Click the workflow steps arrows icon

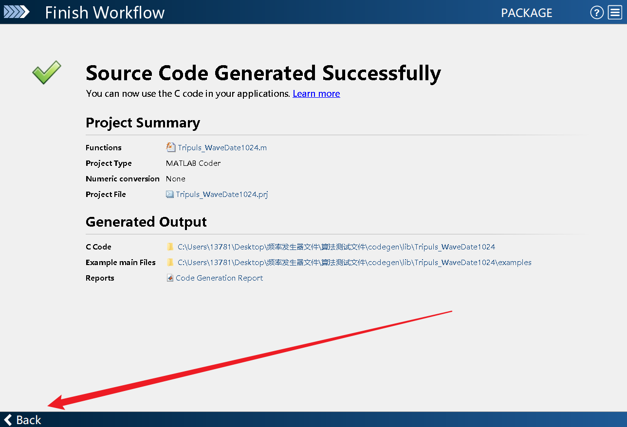tap(17, 12)
